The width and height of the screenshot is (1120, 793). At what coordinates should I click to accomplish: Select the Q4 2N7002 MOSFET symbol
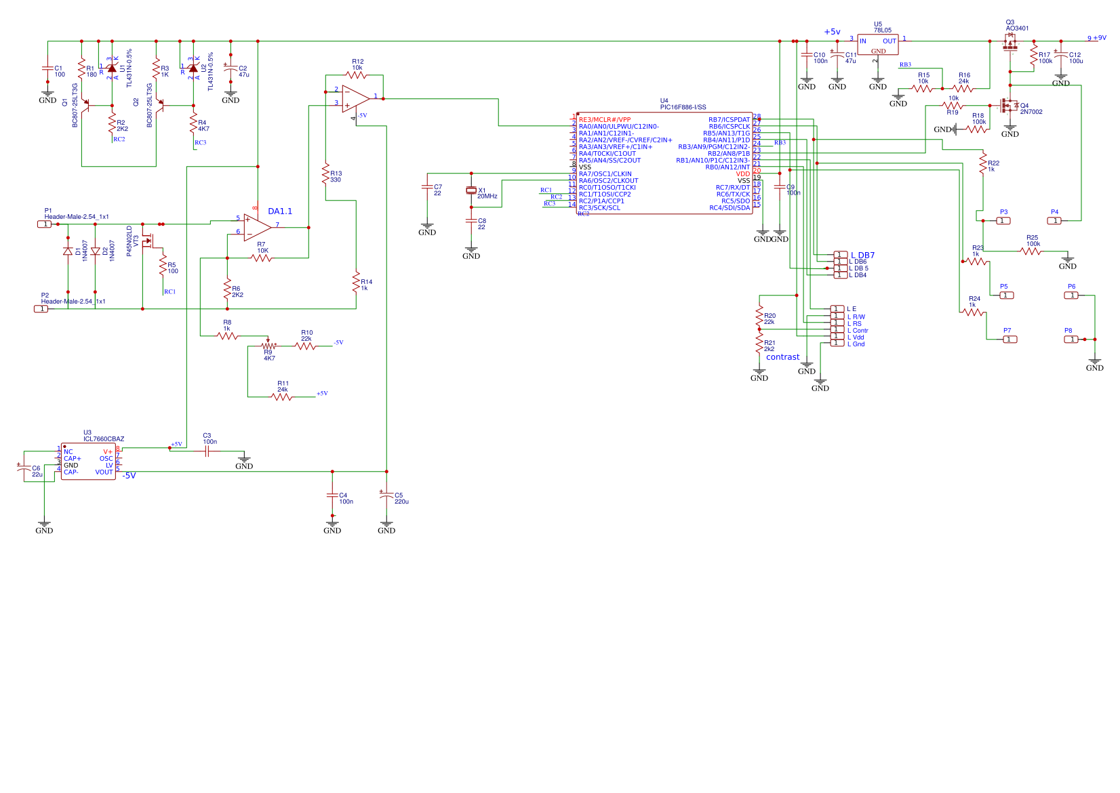(x=1009, y=106)
